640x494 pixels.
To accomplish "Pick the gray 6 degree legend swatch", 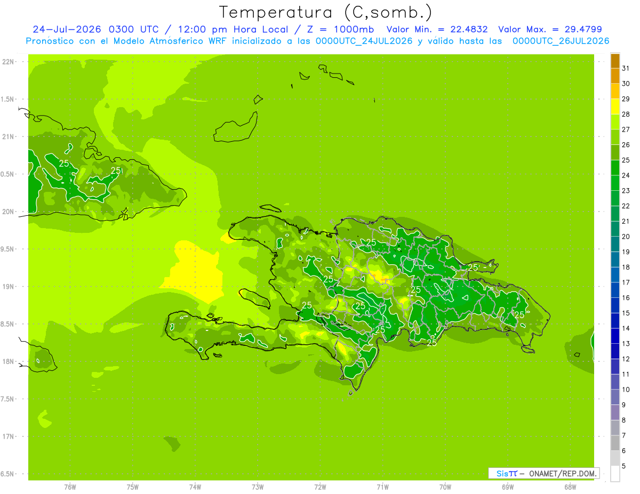I will (615, 443).
